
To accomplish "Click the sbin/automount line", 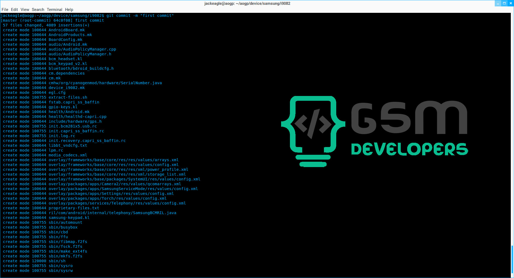I will click(x=43, y=222).
